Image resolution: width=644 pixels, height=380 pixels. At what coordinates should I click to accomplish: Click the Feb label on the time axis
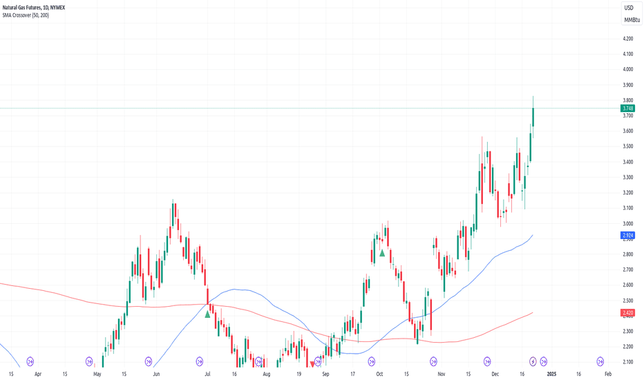pos(608,374)
